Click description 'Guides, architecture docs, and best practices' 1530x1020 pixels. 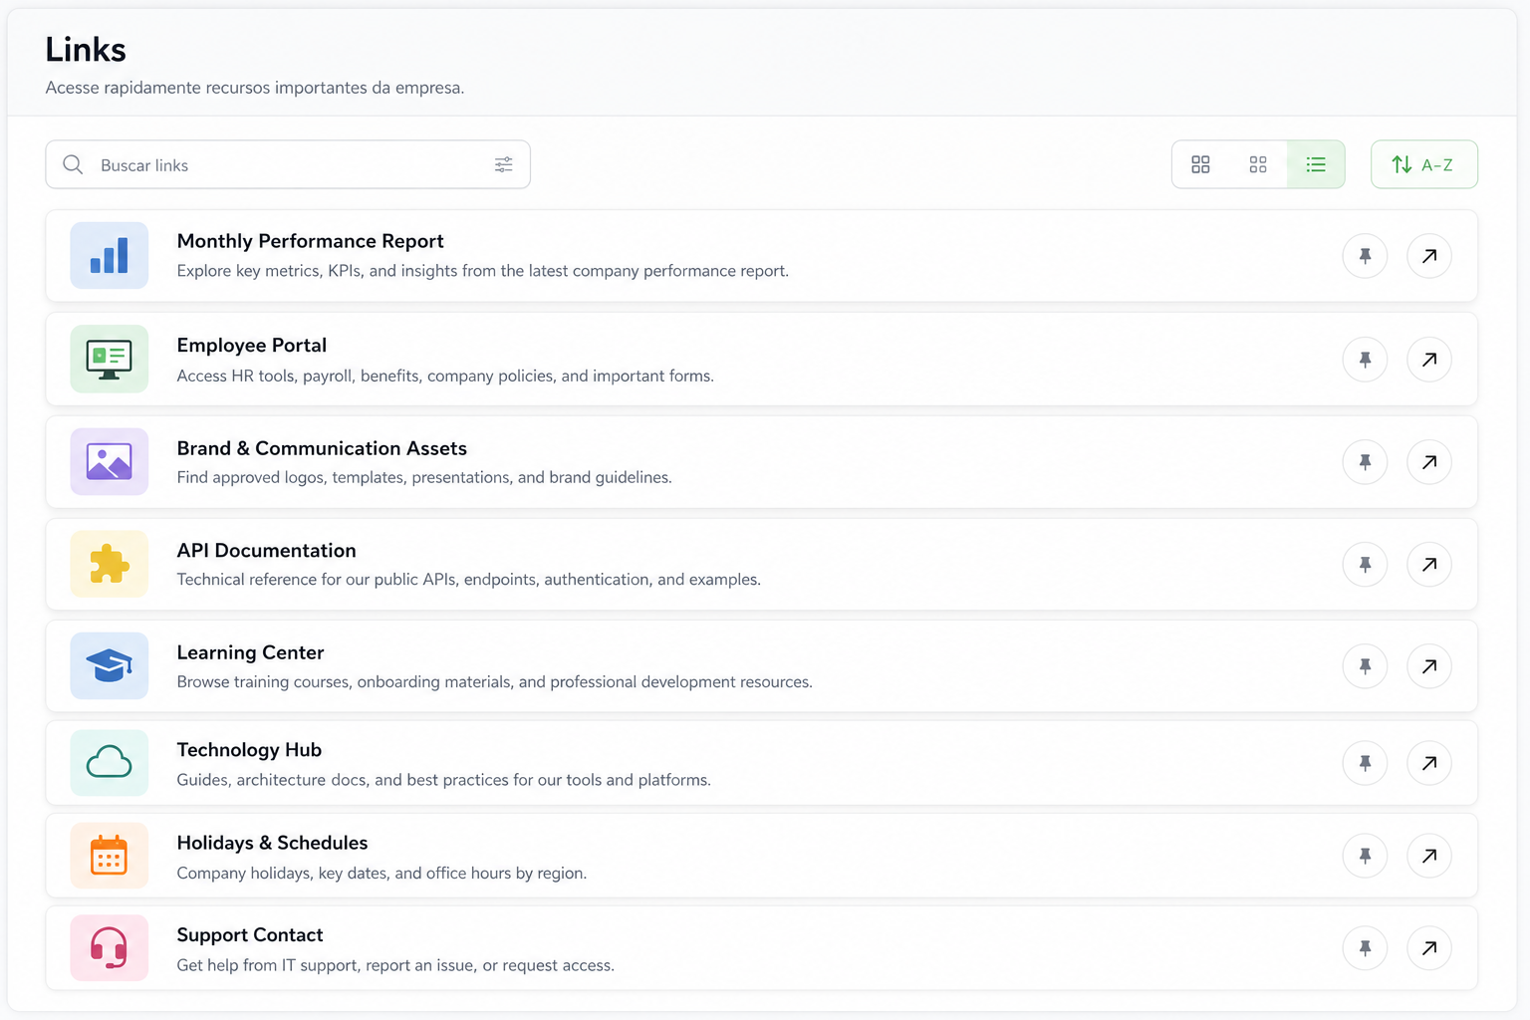[x=444, y=780]
